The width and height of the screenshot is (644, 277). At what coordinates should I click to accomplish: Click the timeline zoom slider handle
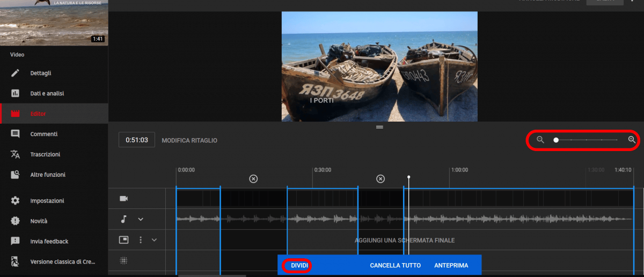556,140
